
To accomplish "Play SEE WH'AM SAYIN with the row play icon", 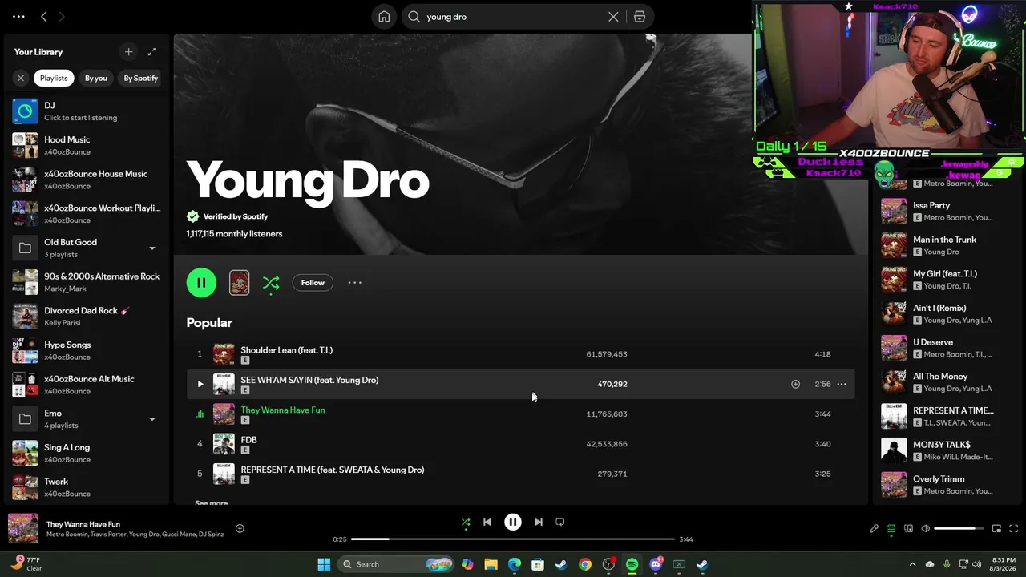I will click(200, 384).
